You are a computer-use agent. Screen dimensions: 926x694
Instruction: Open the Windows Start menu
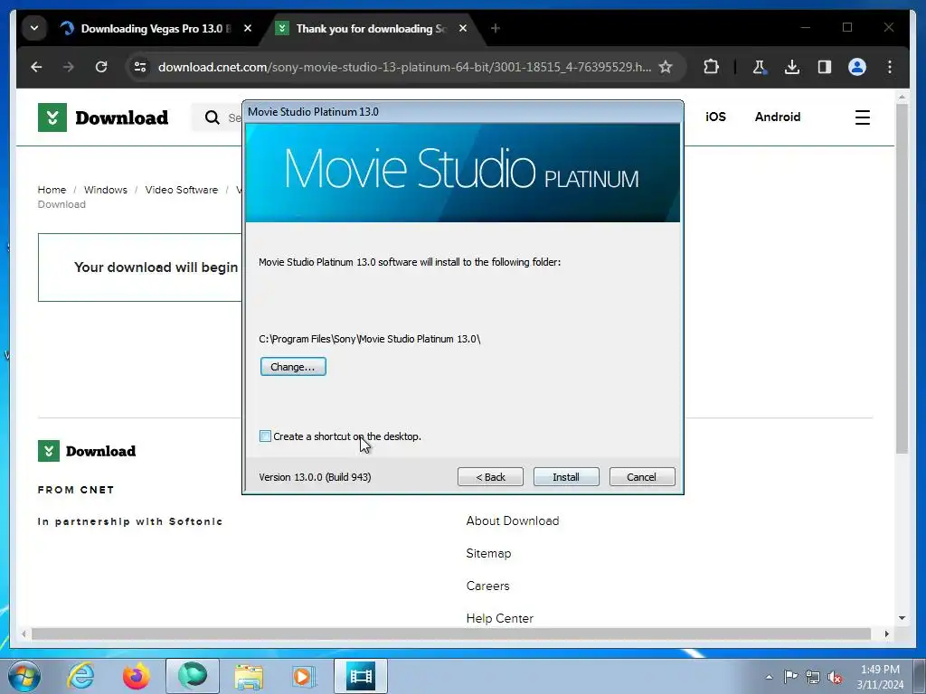24,676
